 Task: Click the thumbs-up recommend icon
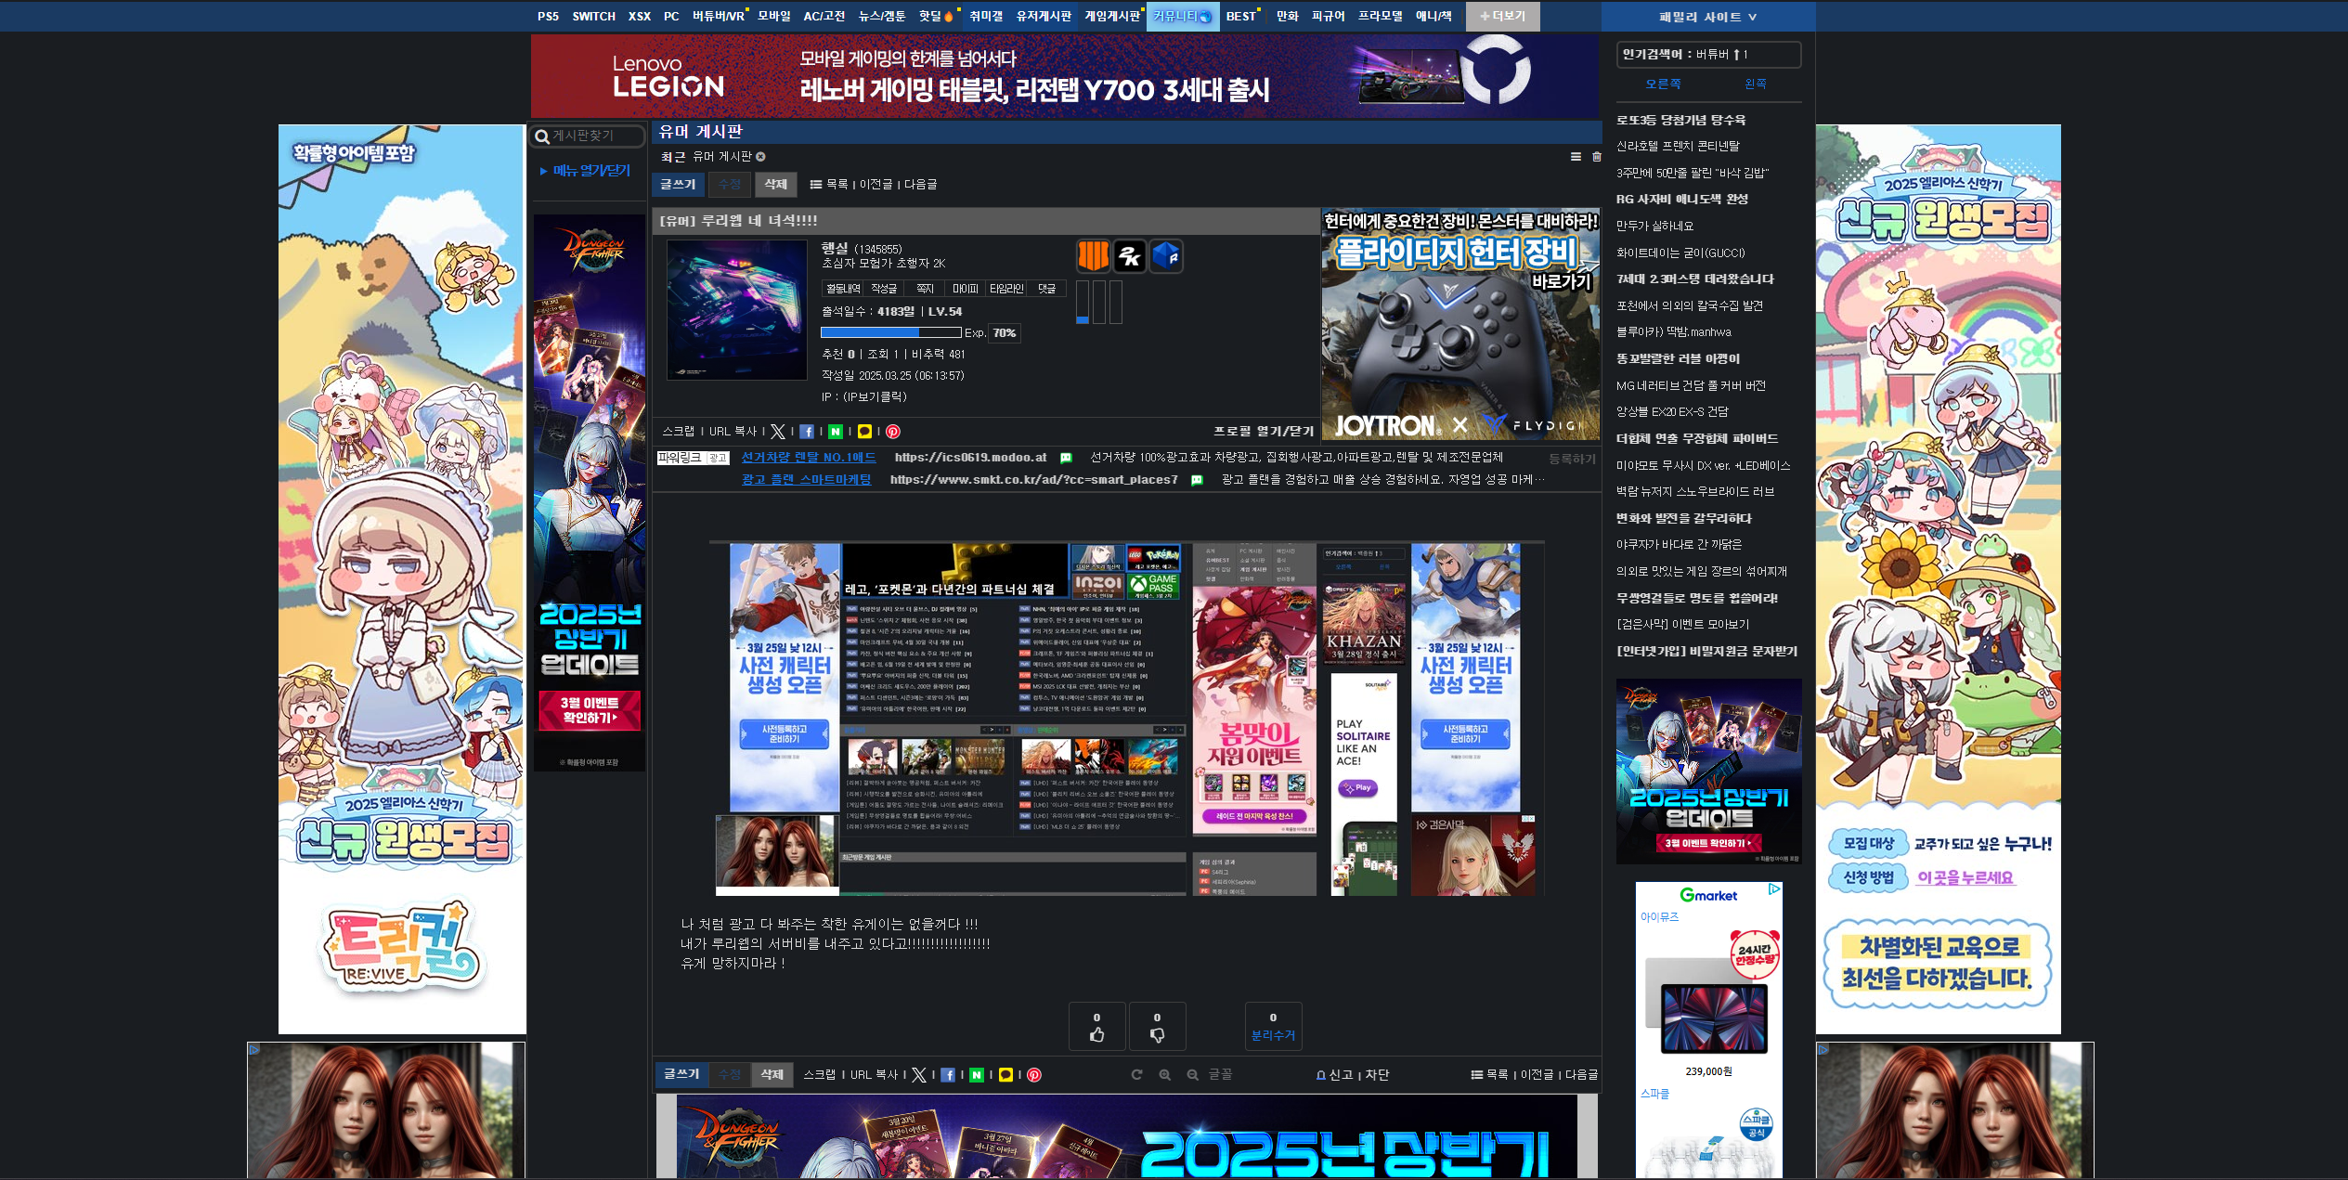(x=1096, y=1034)
